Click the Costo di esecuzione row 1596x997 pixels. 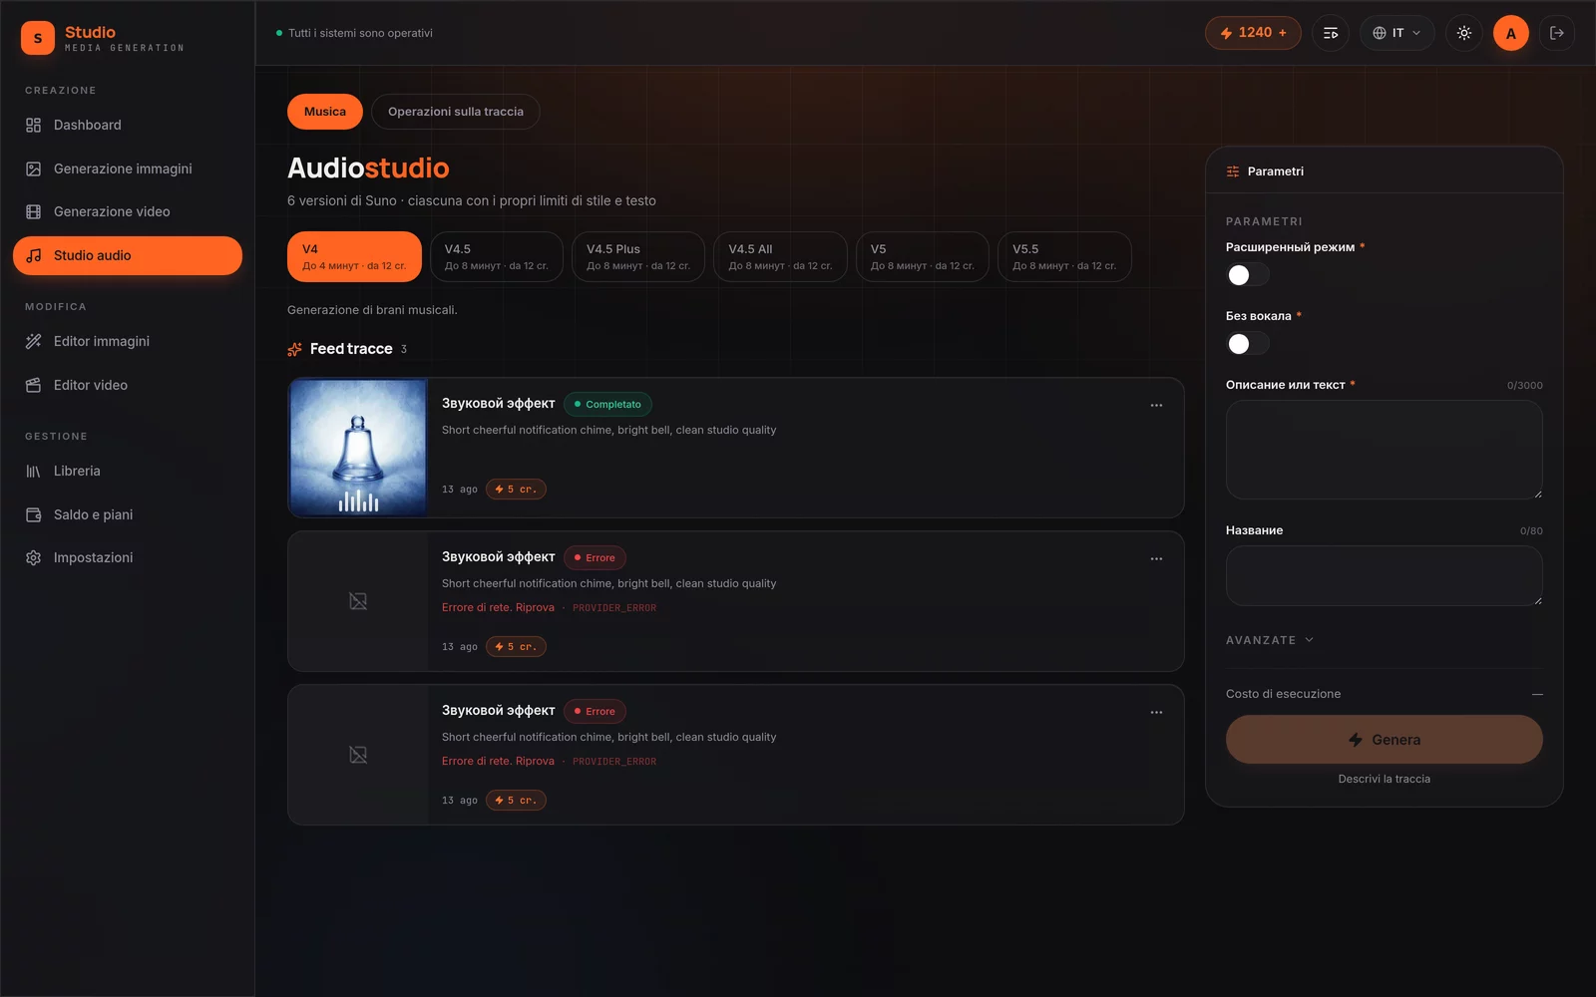tap(1385, 694)
